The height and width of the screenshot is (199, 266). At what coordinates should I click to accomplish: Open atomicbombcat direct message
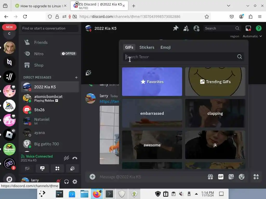(50, 98)
